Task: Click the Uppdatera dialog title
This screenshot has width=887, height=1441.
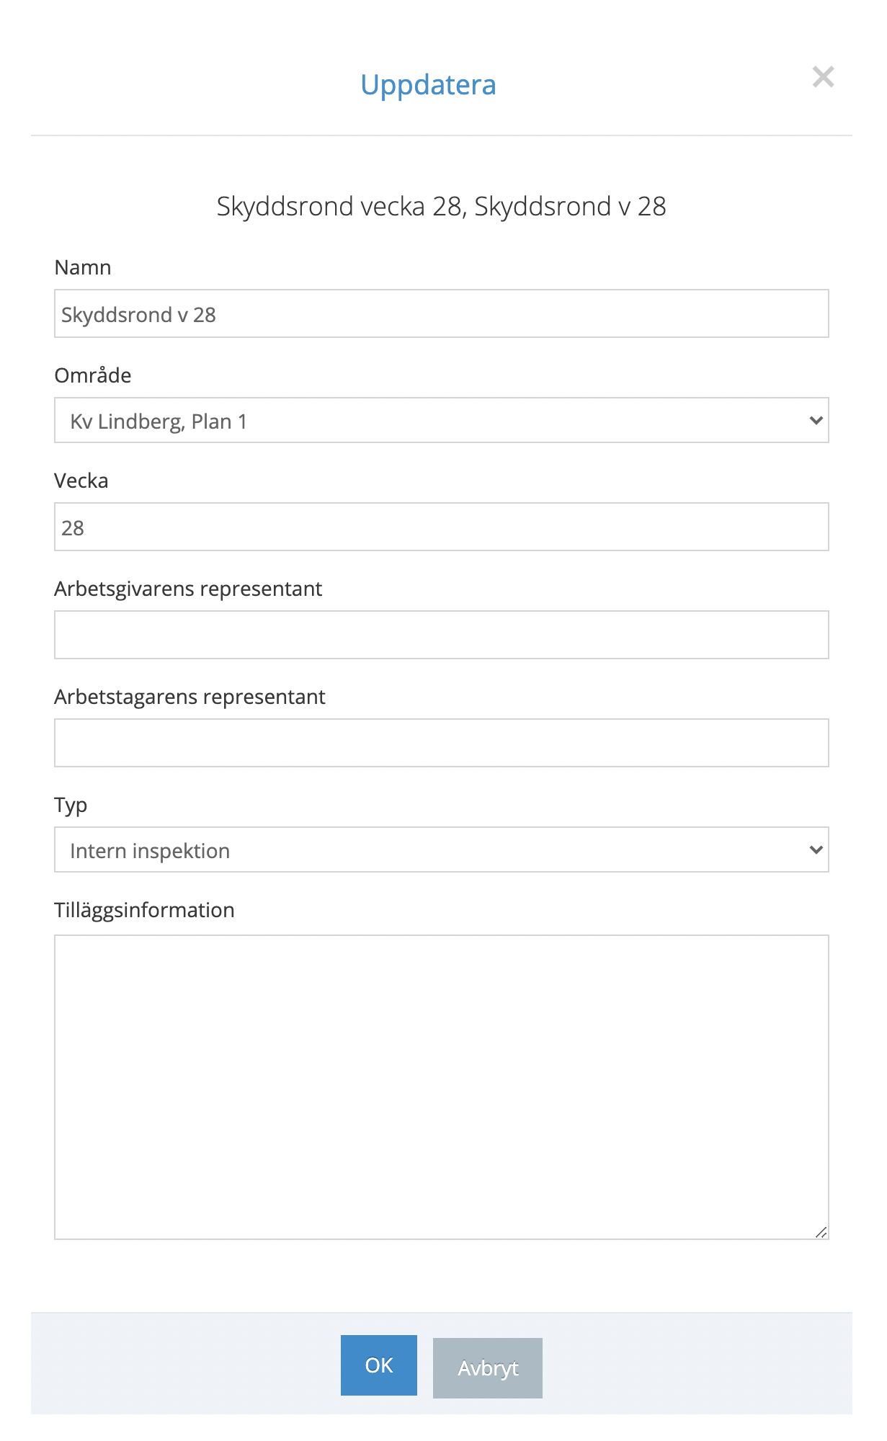Action: click(429, 86)
